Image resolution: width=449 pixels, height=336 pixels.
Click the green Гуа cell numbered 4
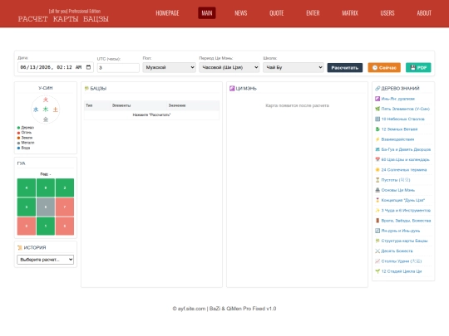[x=27, y=187]
